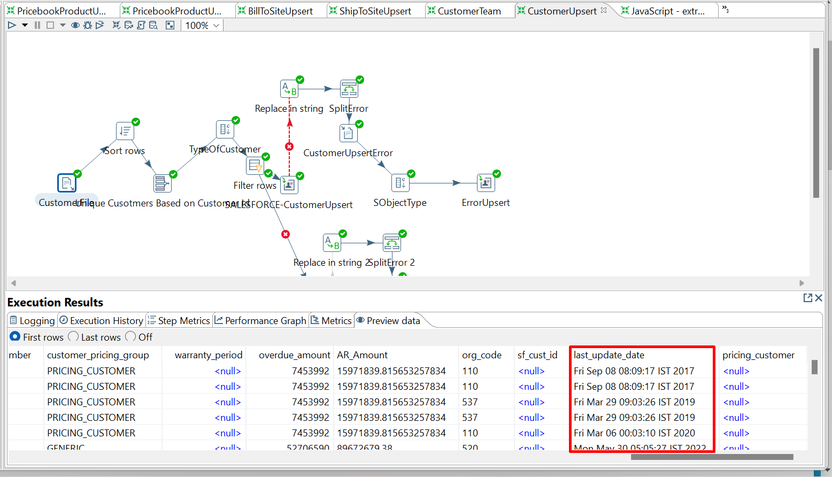The image size is (832, 477).
Task: Select the Sort rows step icon
Action: 125,131
